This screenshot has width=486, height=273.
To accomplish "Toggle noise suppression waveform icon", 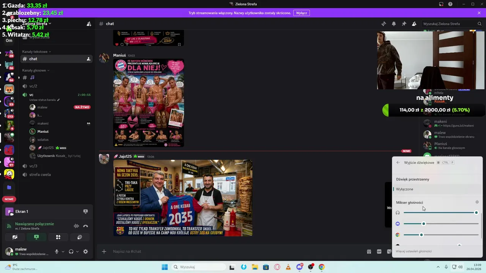I will tap(76, 226).
